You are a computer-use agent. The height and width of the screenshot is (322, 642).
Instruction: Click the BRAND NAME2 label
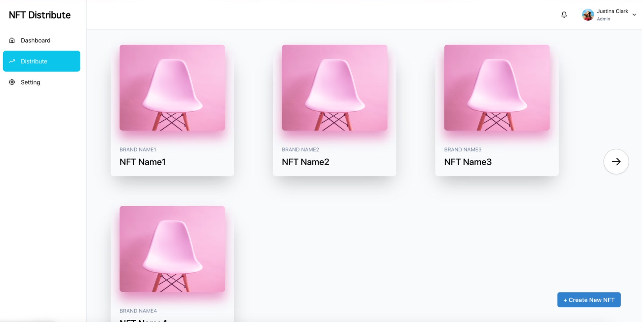coord(300,149)
